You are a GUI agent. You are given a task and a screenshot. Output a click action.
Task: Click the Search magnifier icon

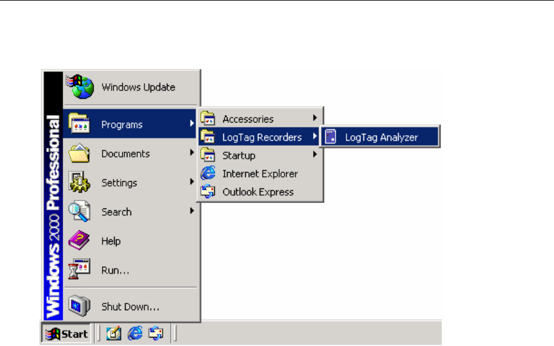pyautogui.click(x=79, y=211)
